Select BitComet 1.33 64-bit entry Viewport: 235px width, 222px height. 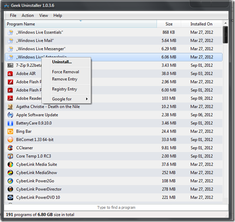[35, 140]
